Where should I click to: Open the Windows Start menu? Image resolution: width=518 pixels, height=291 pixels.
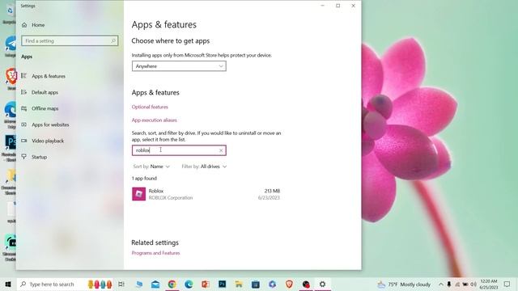pos(8,284)
